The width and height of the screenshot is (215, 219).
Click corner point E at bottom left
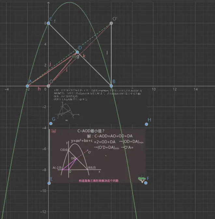click(x=49, y=183)
